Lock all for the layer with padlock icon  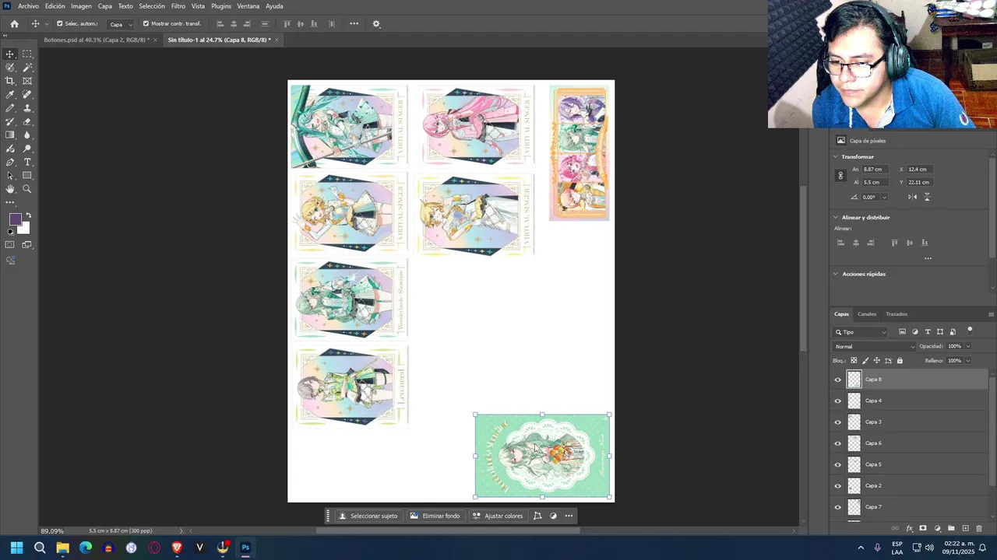pos(900,361)
